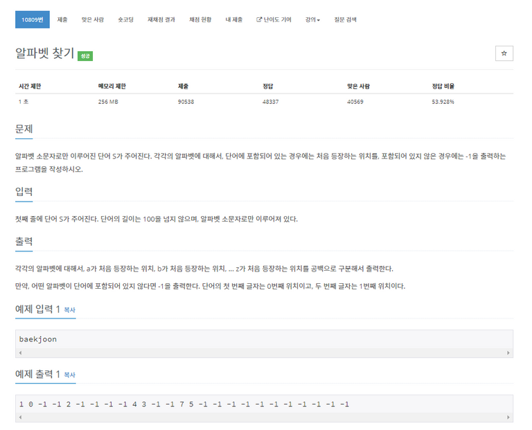Click the 53.928% answer ratio value
Screen dimensions: 532x430
pos(443,102)
